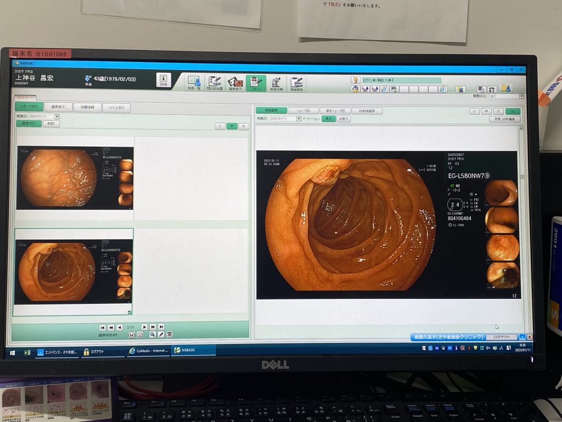Viewport: 562px width, 422px height.
Task: Click the 削除 delete button in the left panel
Action: click(x=51, y=124)
